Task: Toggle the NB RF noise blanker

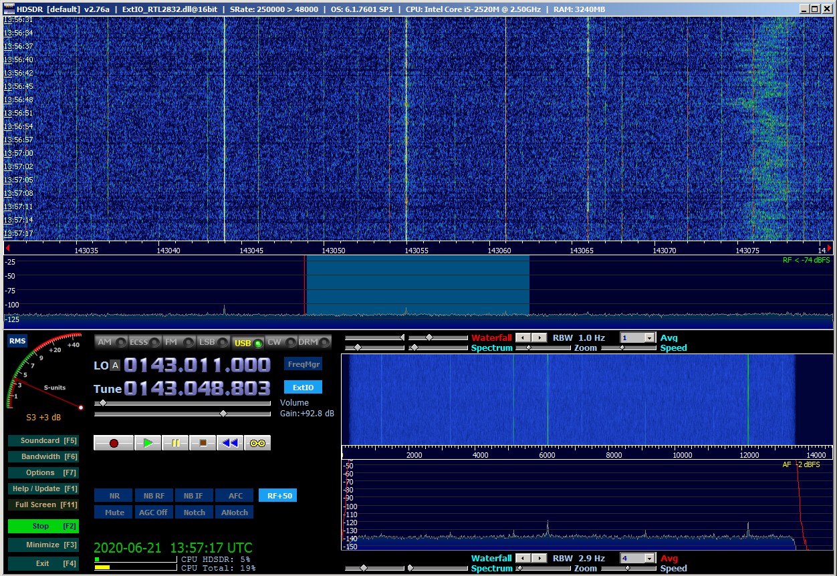Action: (154, 496)
